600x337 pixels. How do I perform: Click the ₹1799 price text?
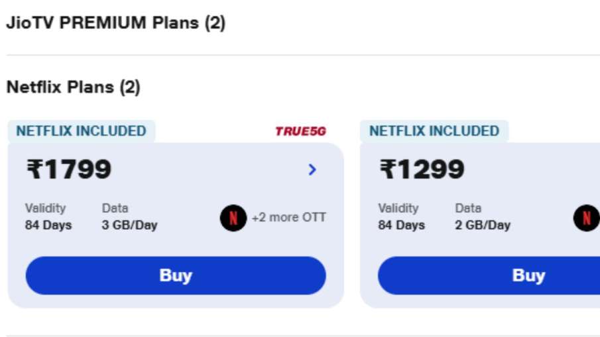click(69, 170)
